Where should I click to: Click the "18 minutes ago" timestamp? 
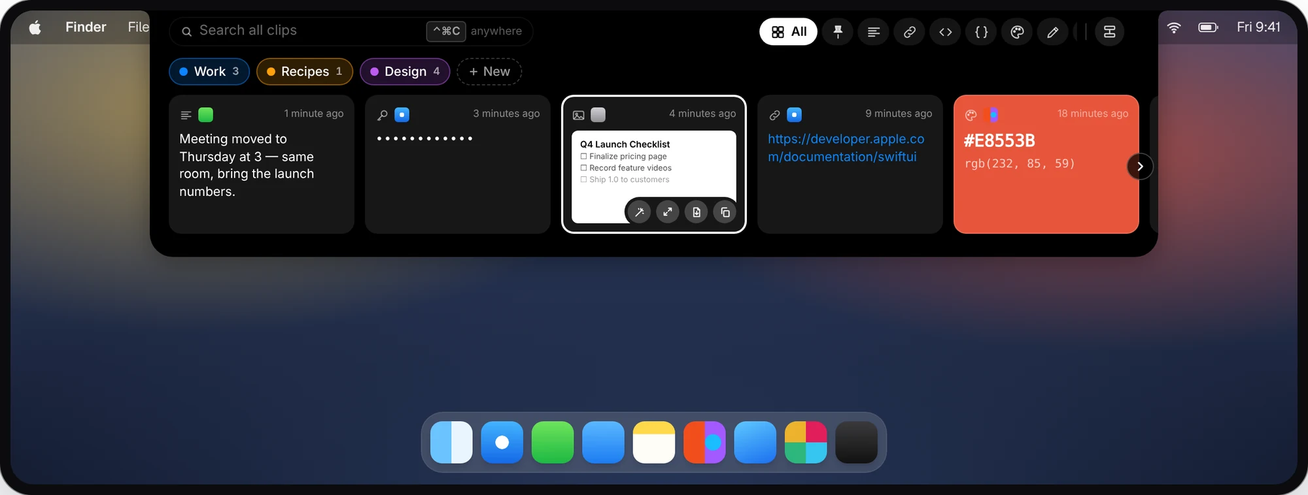(x=1093, y=114)
